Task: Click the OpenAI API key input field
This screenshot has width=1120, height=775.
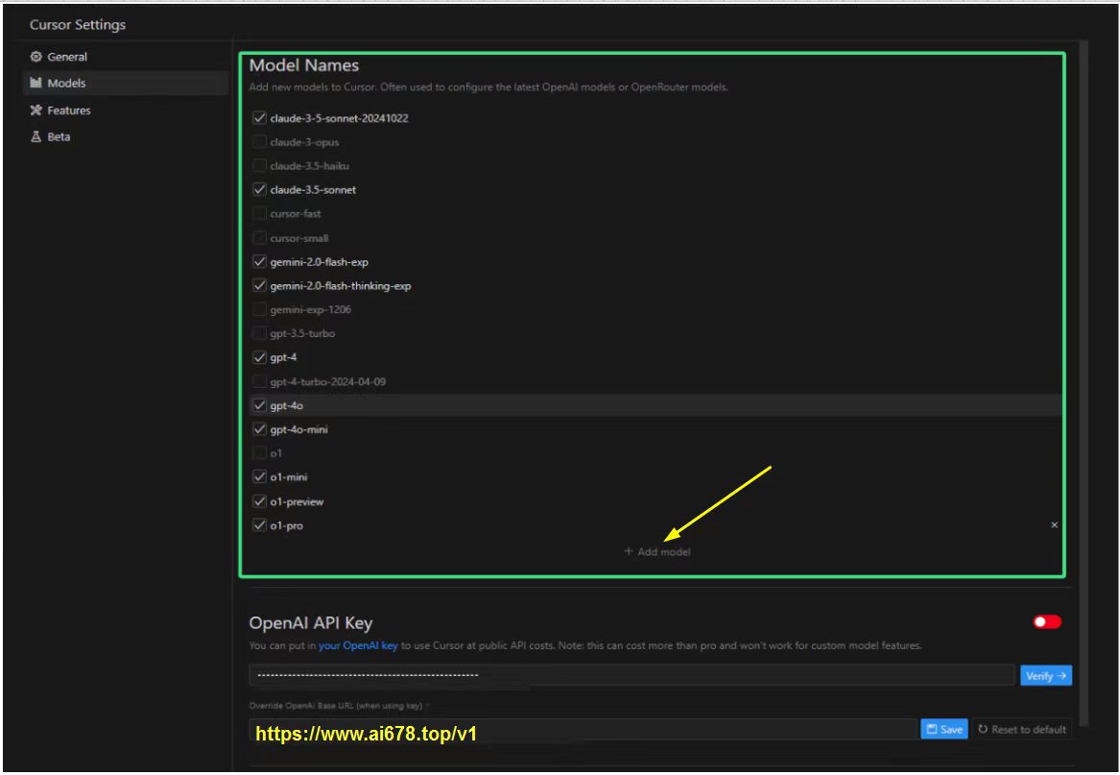Action: 631,675
